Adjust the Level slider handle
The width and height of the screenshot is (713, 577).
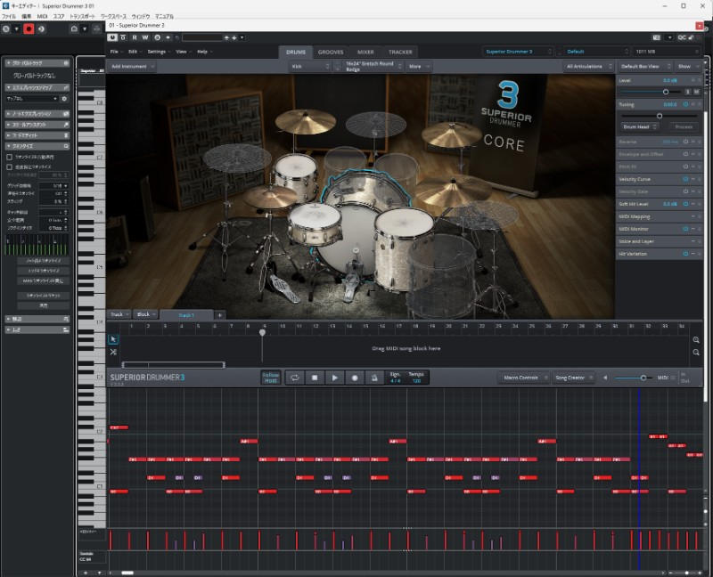(666, 92)
